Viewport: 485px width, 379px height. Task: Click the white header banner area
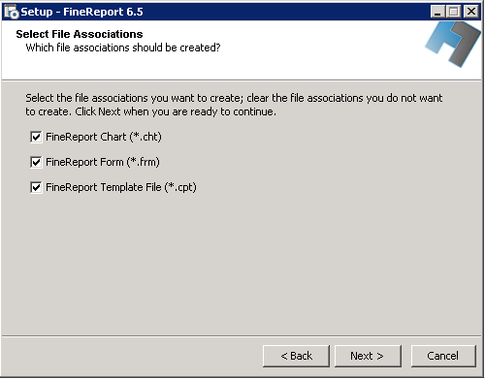[213, 50]
